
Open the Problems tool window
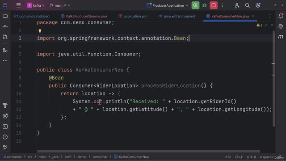pos(5,137)
